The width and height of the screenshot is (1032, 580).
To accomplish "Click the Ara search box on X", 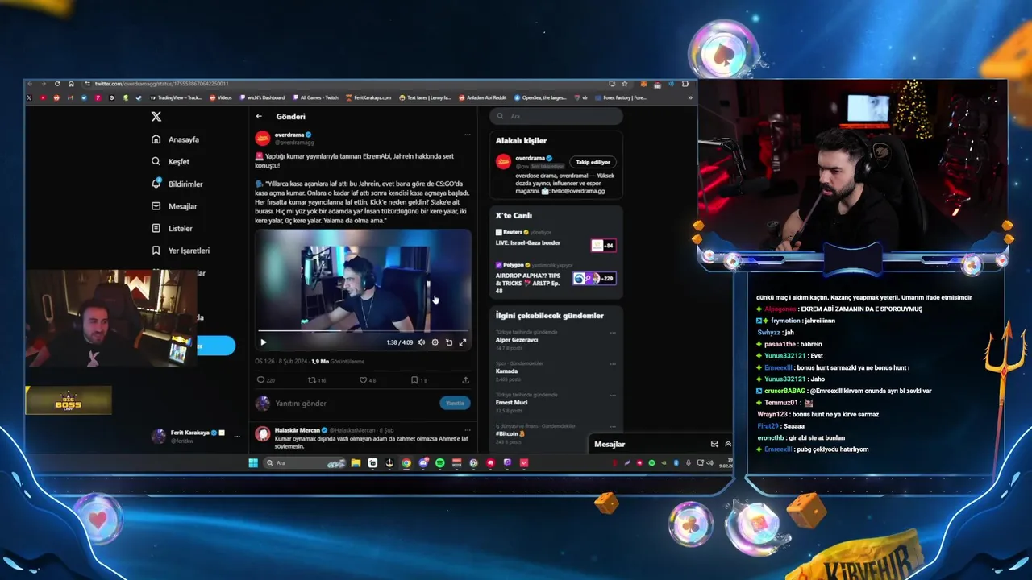I will pyautogui.click(x=556, y=117).
